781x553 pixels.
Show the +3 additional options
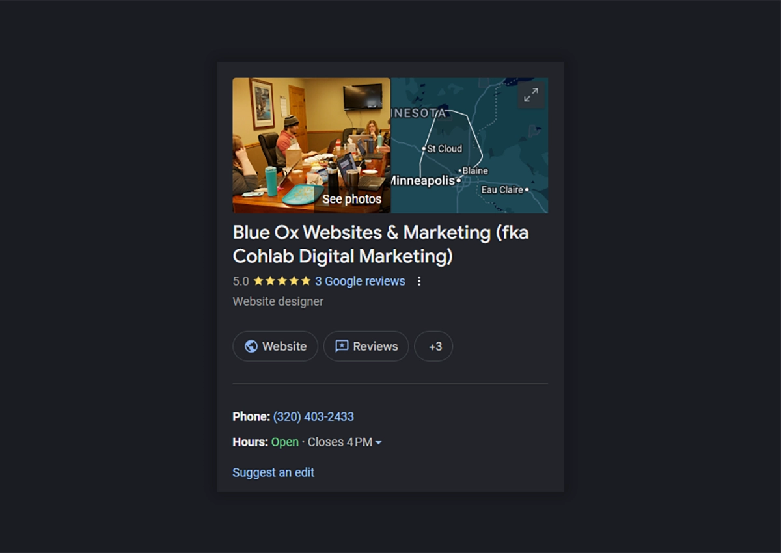click(x=433, y=346)
